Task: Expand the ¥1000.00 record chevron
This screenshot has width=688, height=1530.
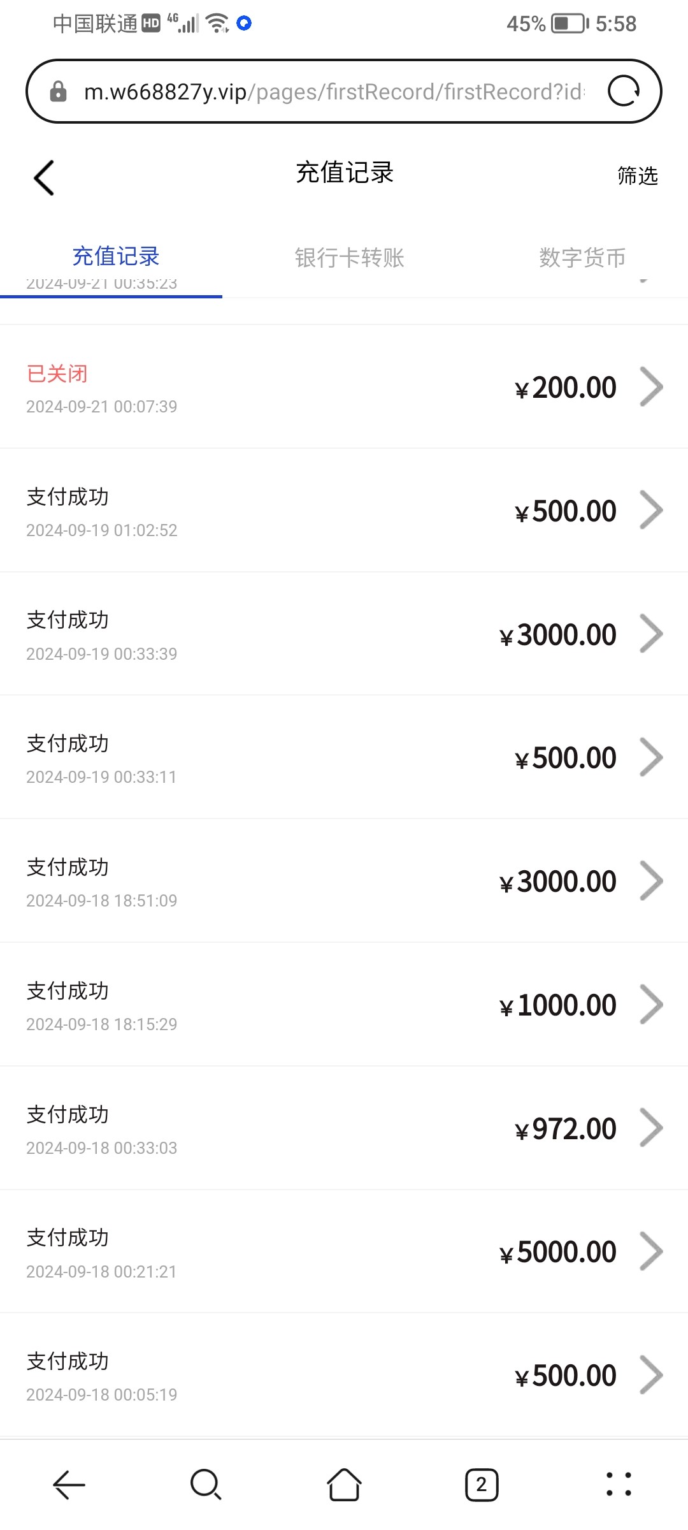Action: tap(651, 1005)
